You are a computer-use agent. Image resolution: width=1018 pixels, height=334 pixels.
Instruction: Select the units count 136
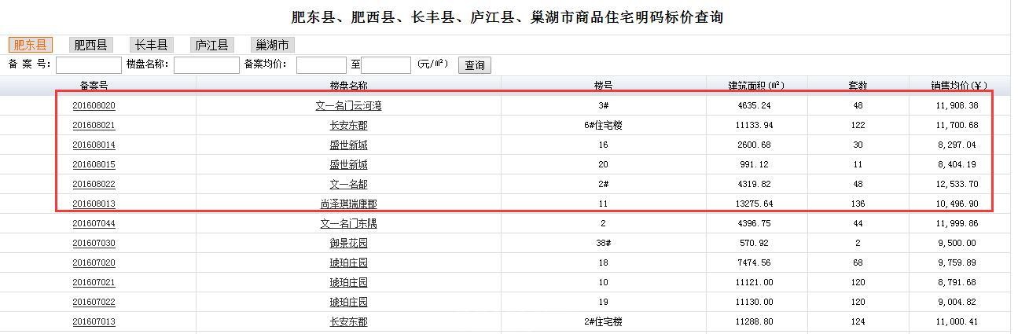858,204
